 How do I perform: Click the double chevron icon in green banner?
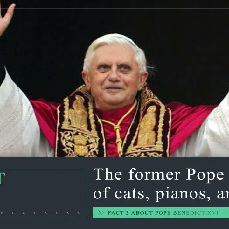[101, 213]
